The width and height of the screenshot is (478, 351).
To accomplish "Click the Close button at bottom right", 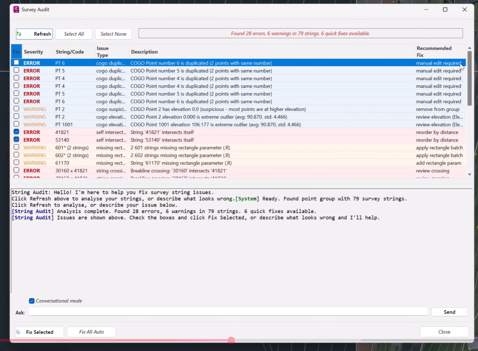I will [x=444, y=332].
